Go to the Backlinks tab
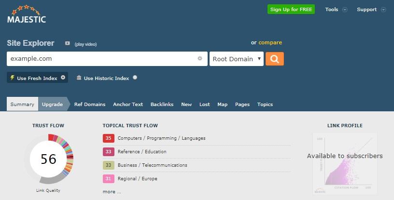Viewport: 394px width, 200px height. [162, 105]
